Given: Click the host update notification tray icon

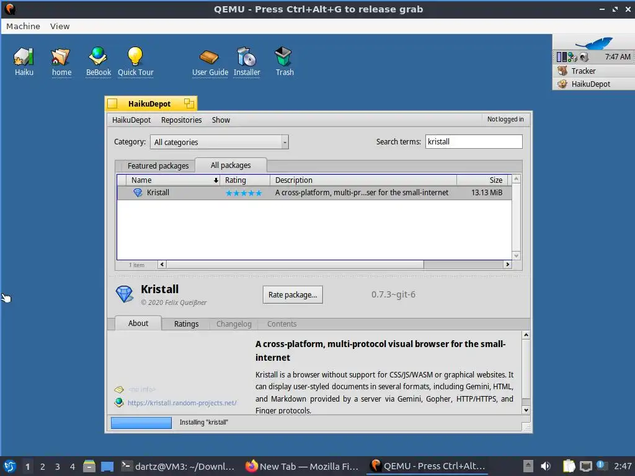Looking at the screenshot, I should pyautogui.click(x=602, y=466).
